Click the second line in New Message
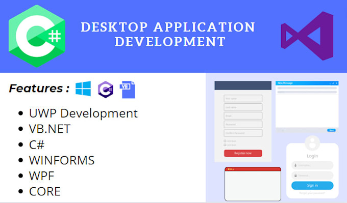The image size is (347, 203). click(x=307, y=92)
